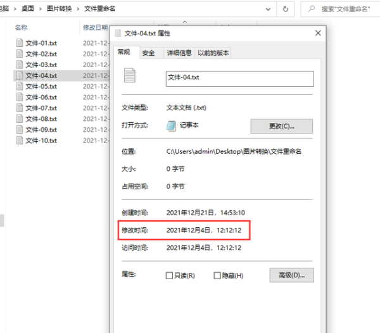Select file name 文件-01.txt

[41, 43]
